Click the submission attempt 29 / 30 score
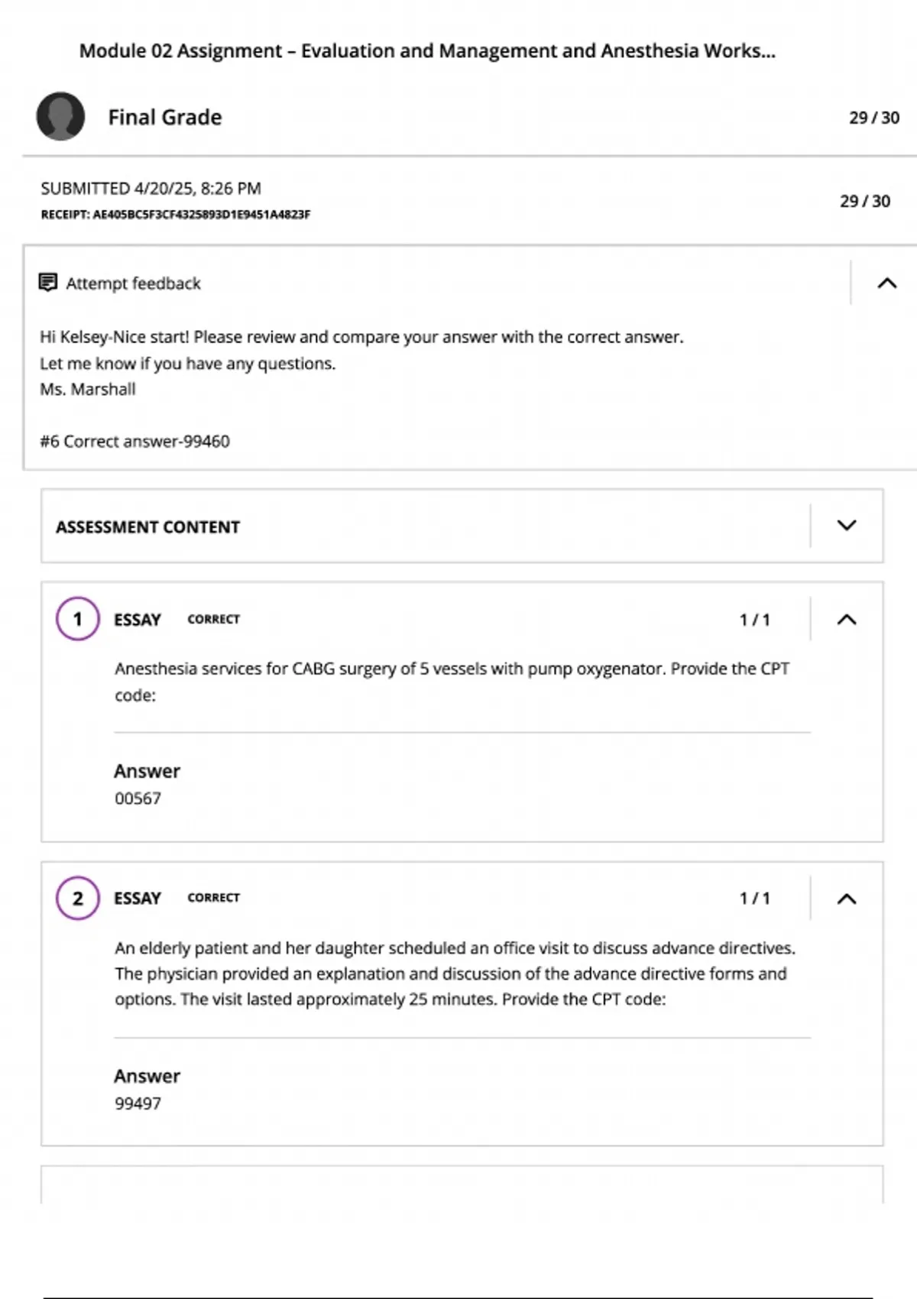Image resolution: width=917 pixels, height=1299 pixels. point(864,201)
